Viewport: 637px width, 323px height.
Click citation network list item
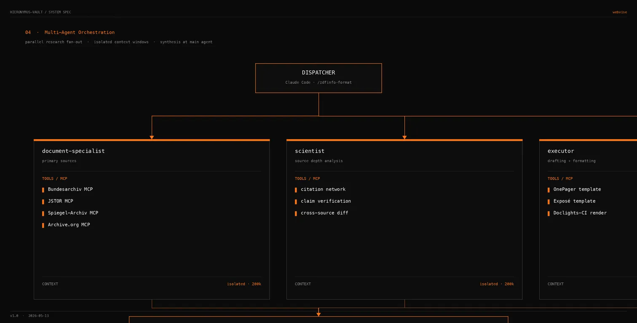[323, 189]
